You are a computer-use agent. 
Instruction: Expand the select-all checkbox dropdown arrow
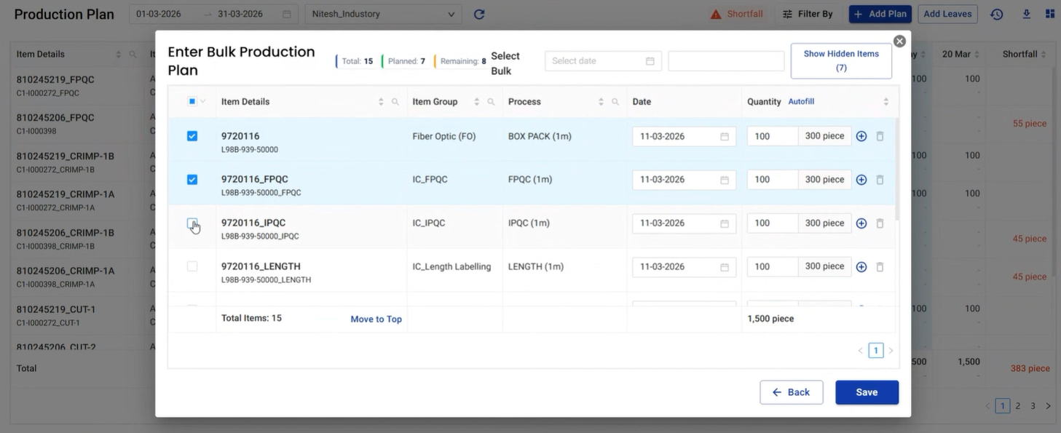(x=203, y=102)
